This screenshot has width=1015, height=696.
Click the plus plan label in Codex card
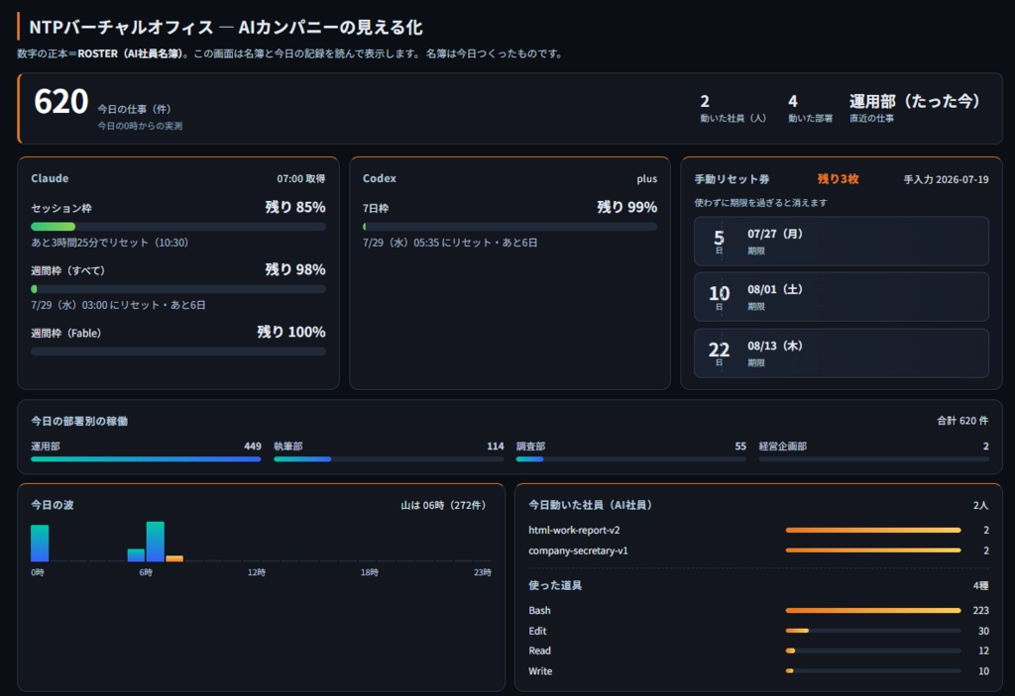pyautogui.click(x=646, y=179)
